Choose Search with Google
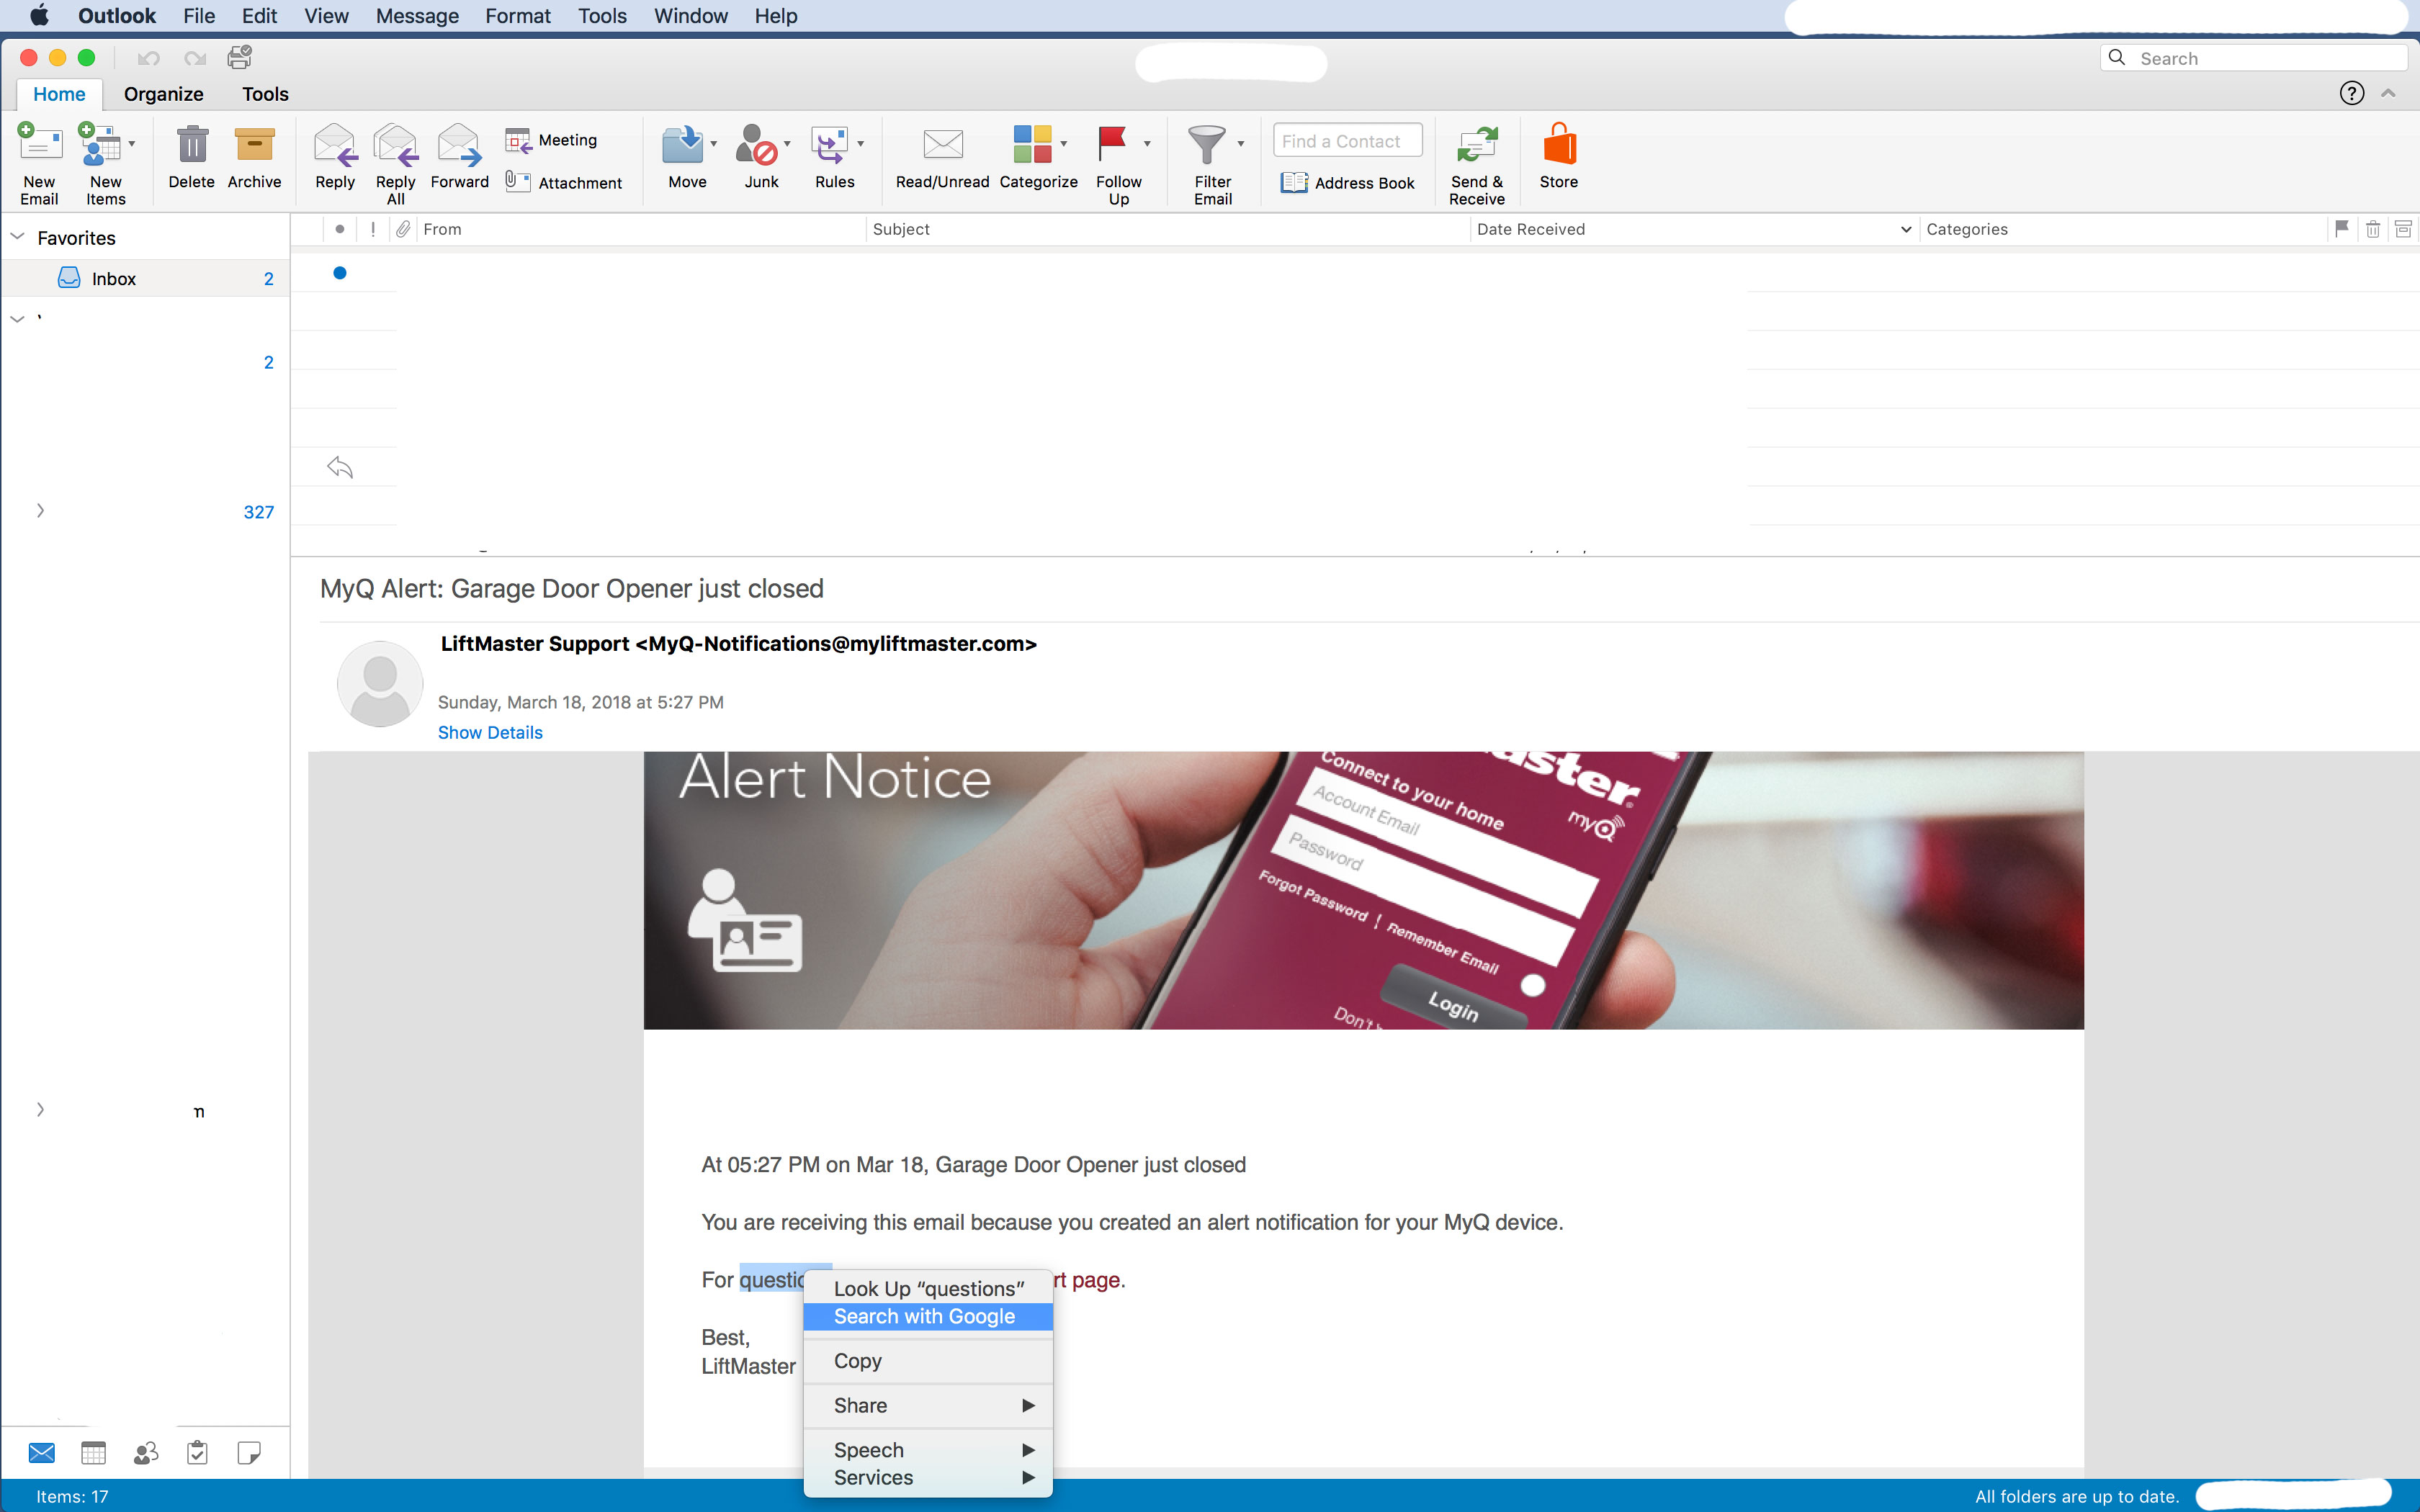The width and height of the screenshot is (2420, 1512). coord(928,1316)
